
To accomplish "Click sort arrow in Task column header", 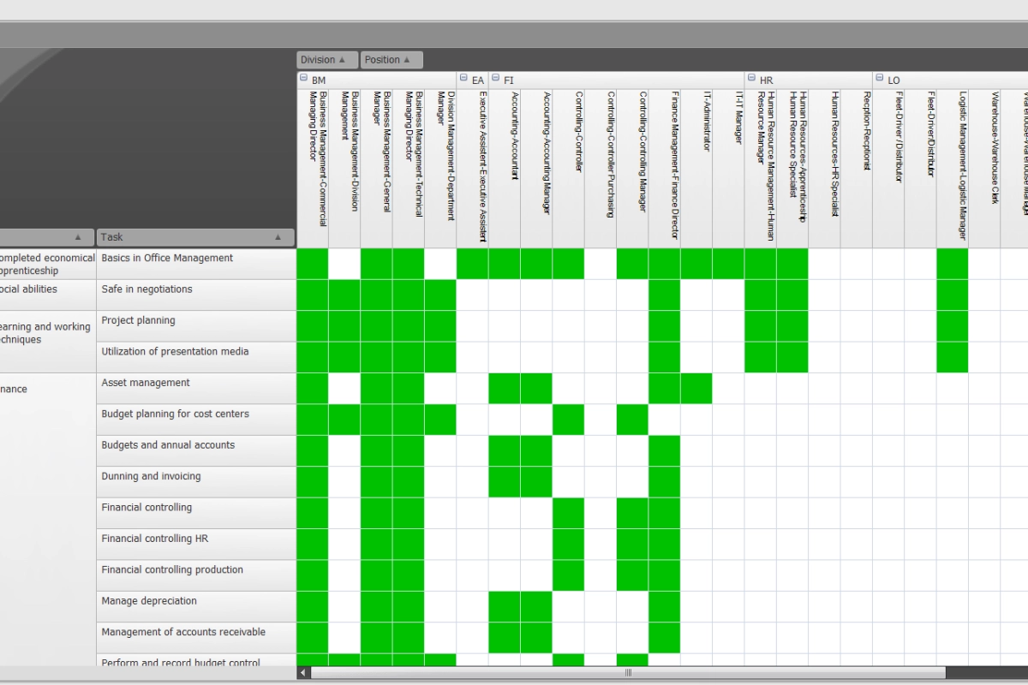I will (278, 237).
